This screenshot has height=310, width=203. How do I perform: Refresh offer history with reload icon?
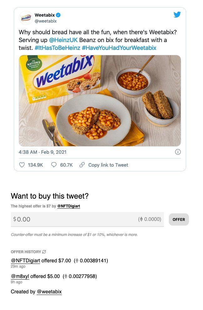44,252
